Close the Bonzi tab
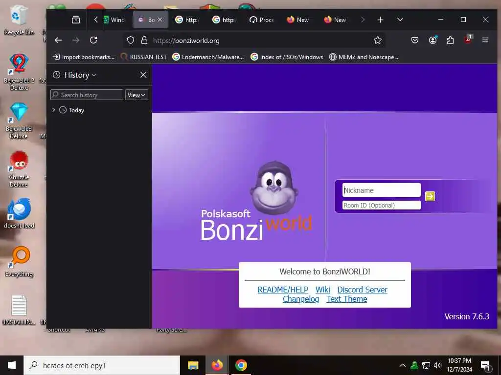 click(x=160, y=20)
